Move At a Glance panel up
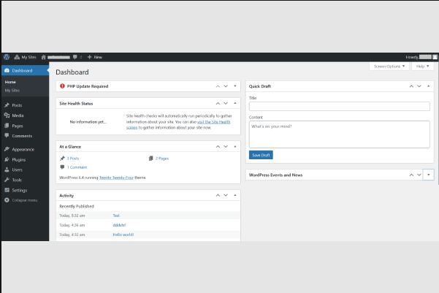Image resolution: width=439 pixels, height=293 pixels. coord(218,146)
